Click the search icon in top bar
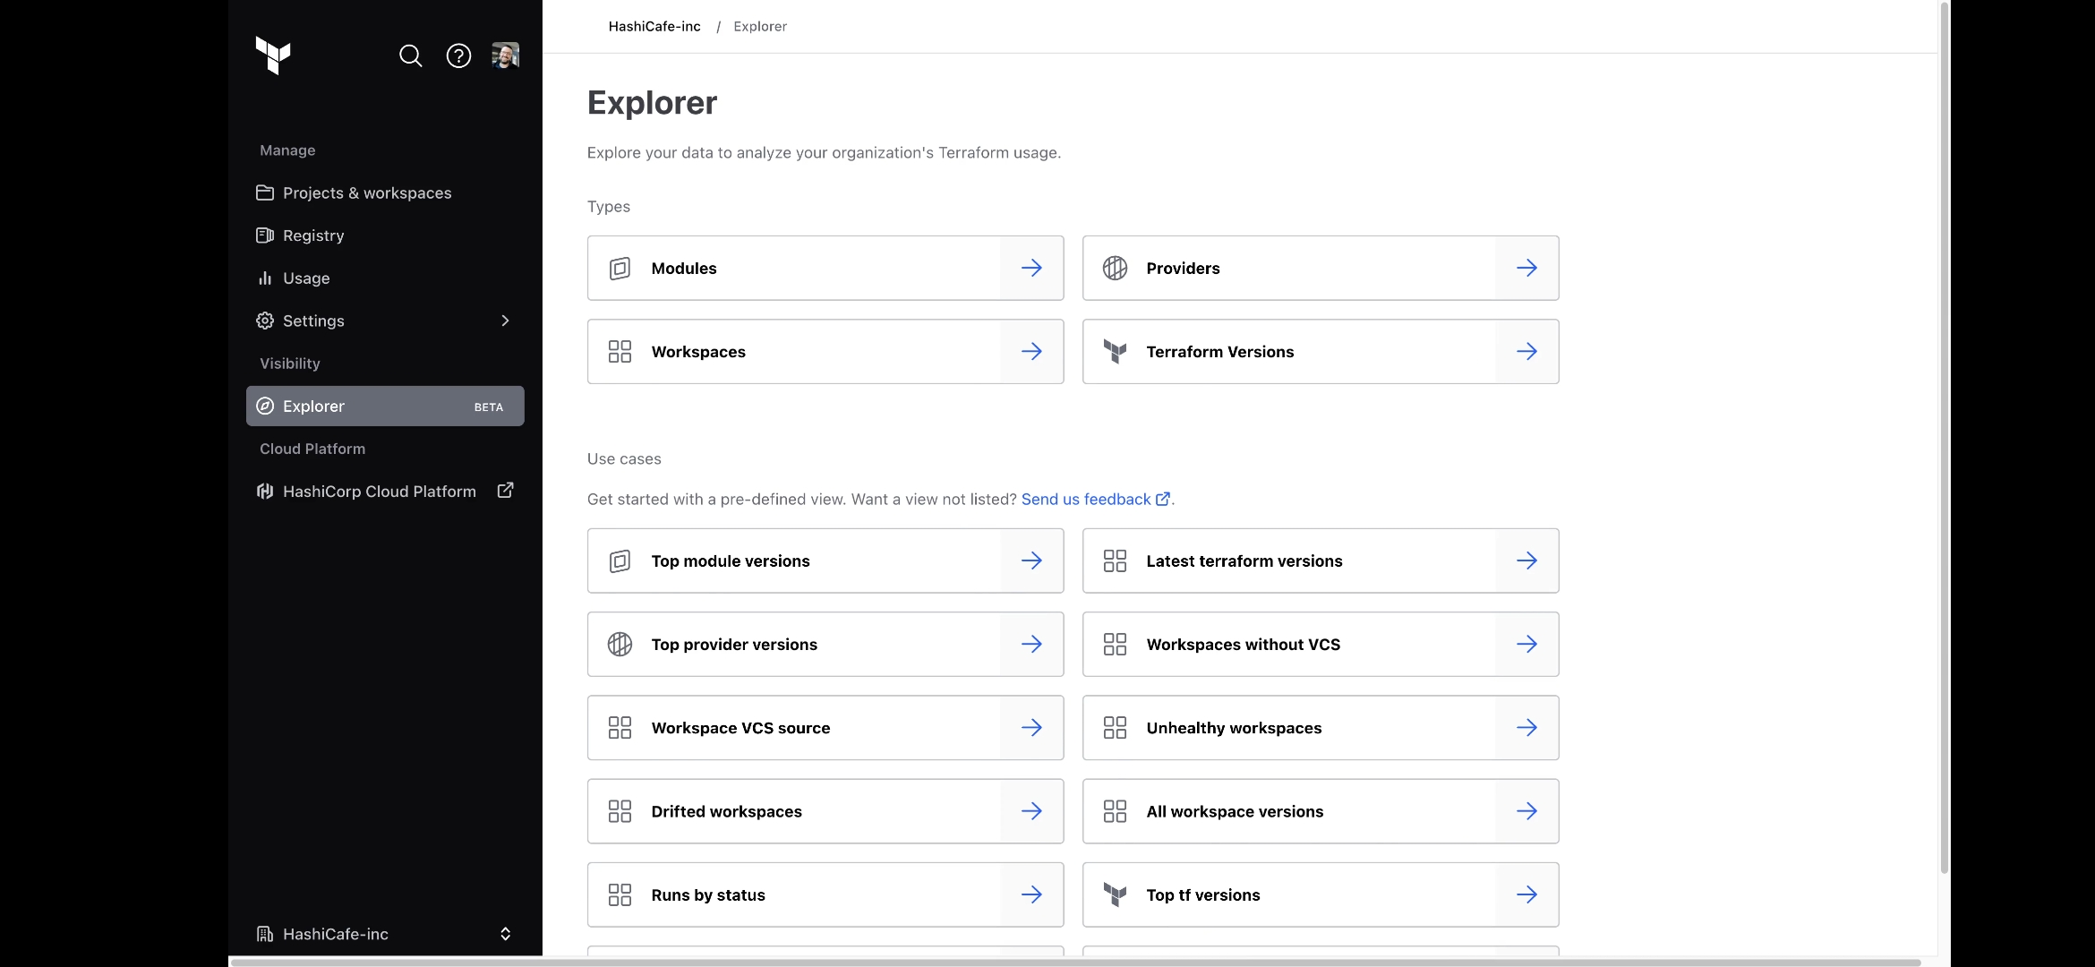 (410, 55)
